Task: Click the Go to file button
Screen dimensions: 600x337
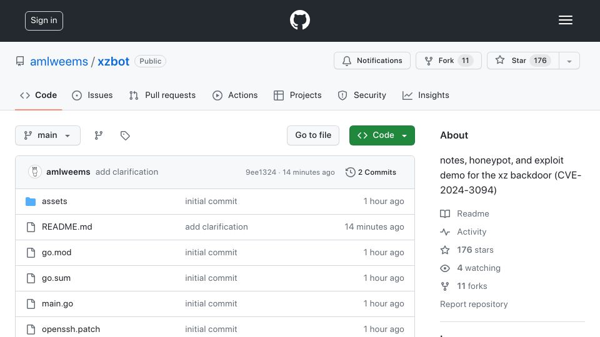Action: [x=313, y=135]
